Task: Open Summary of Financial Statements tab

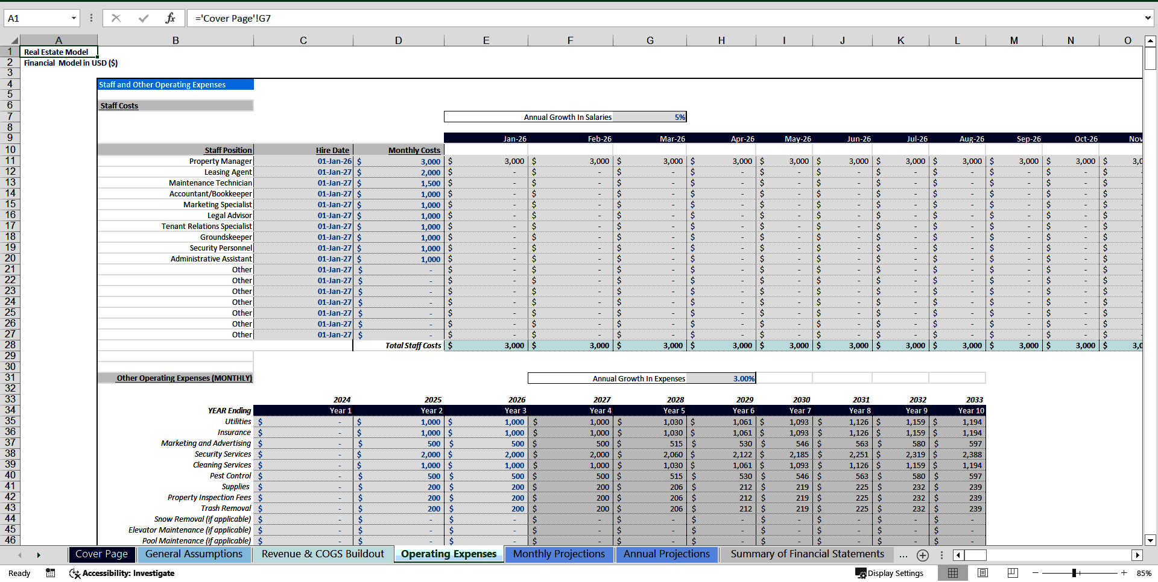Action: point(808,554)
